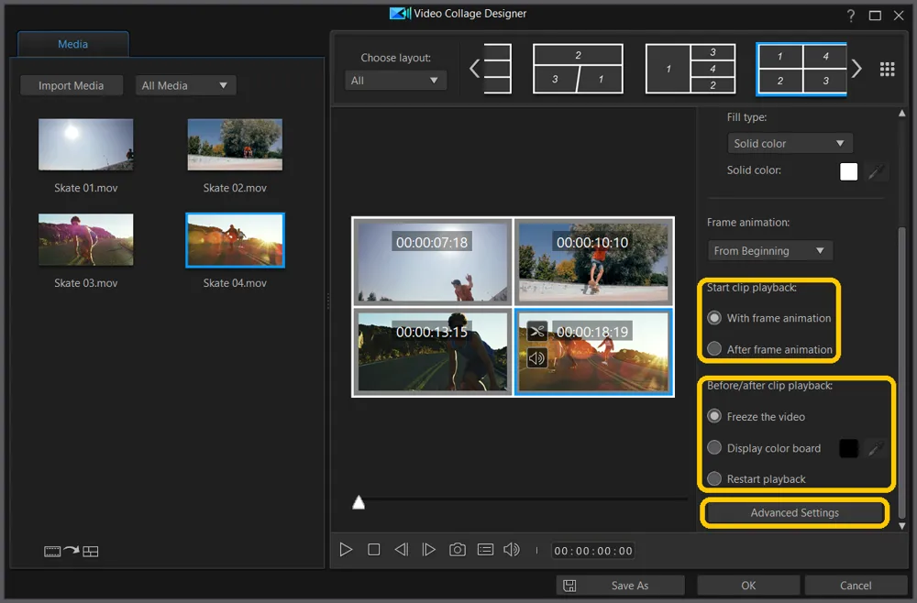Image resolution: width=917 pixels, height=603 pixels.
Task: Choose the three-panel layout with 2, 3, 1
Action: (x=578, y=69)
